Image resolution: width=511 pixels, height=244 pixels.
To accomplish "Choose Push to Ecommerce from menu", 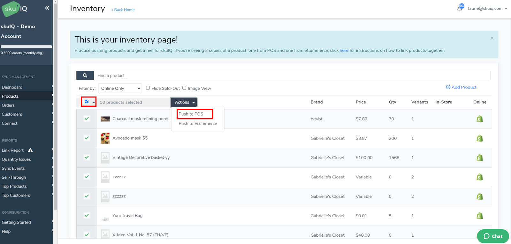I will [x=198, y=124].
